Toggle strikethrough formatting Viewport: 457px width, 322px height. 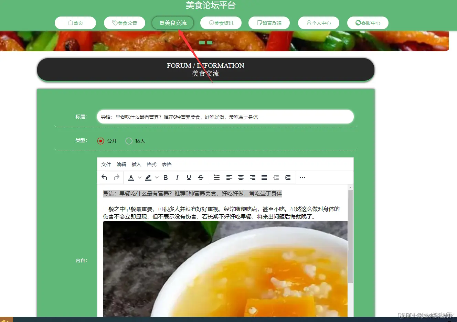(201, 178)
